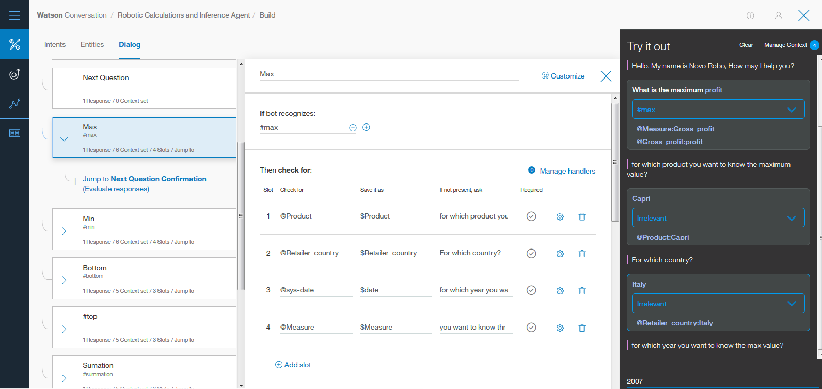This screenshot has height=389, width=822.
Task: Delete the @sys-date slot
Action: pyautogui.click(x=582, y=291)
